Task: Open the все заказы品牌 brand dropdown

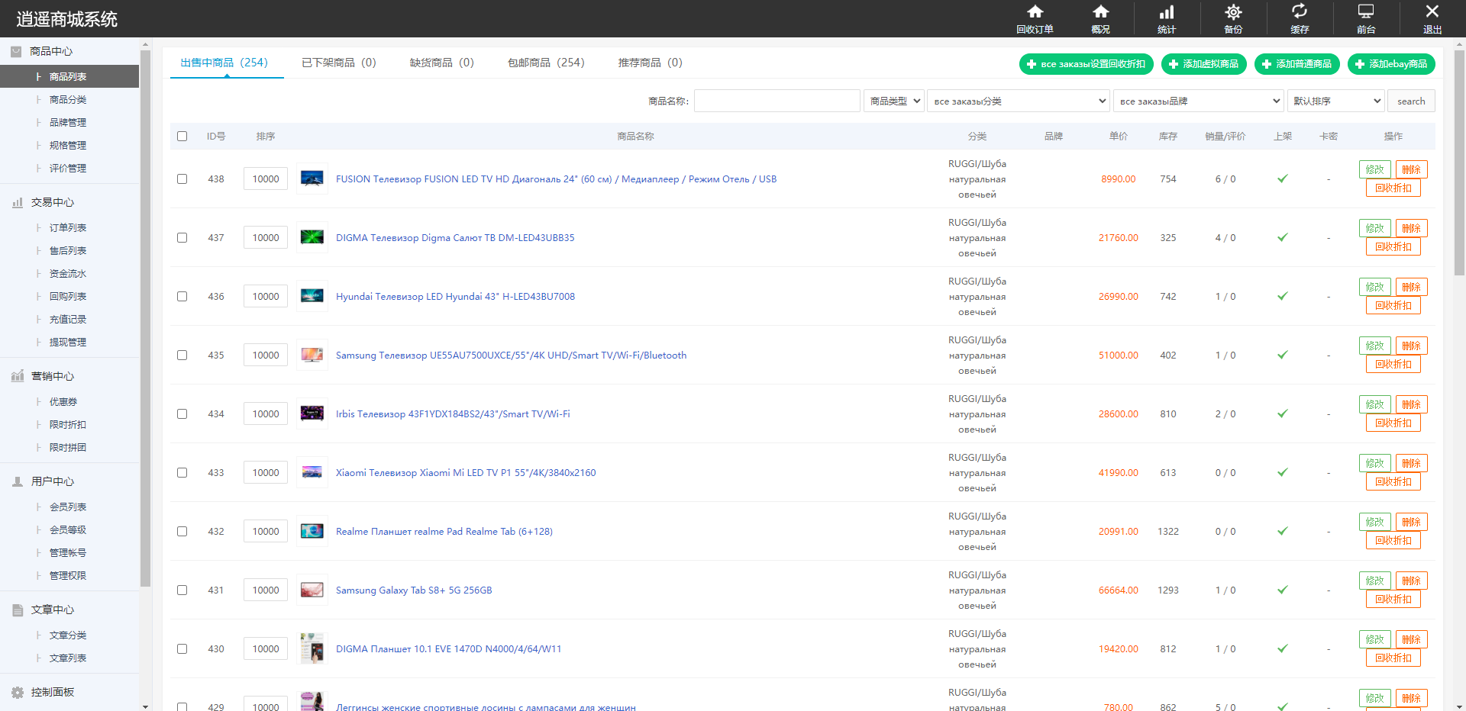Action: tap(1199, 101)
